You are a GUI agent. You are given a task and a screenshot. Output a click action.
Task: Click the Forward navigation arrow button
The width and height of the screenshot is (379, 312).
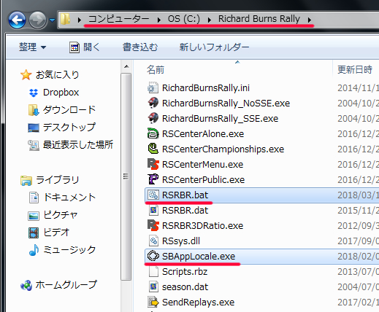pyautogui.click(x=37, y=20)
